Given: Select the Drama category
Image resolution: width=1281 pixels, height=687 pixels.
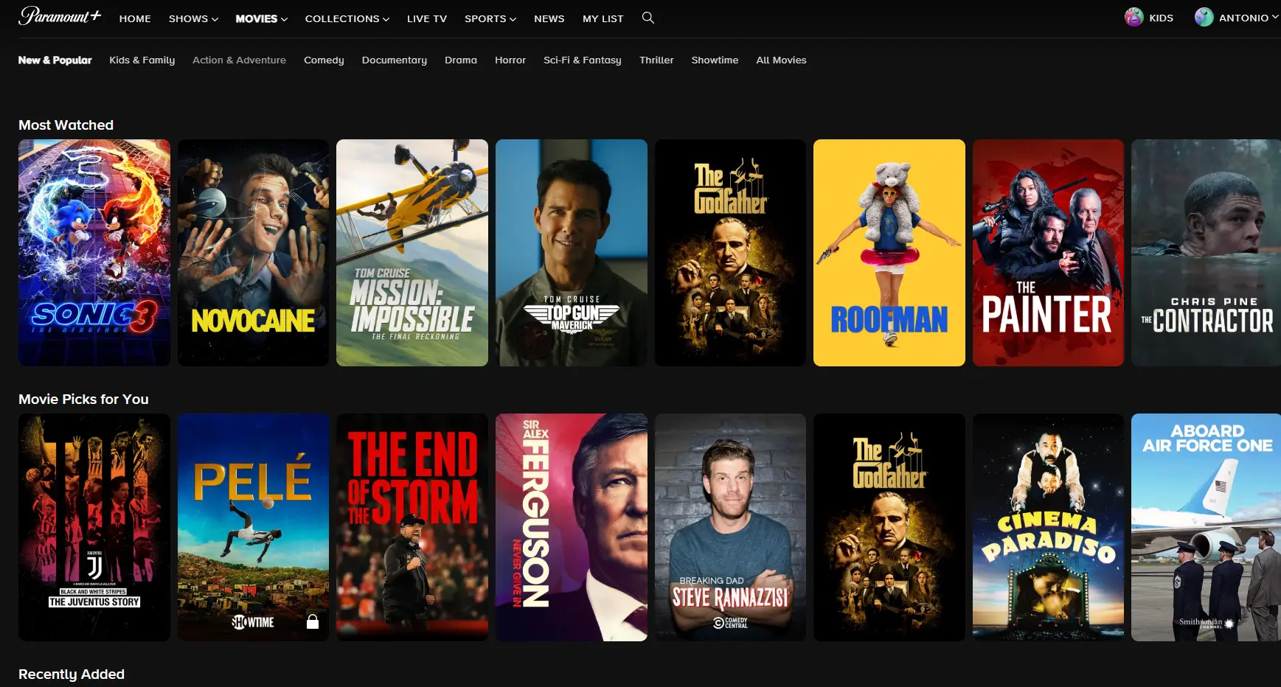Looking at the screenshot, I should coord(461,60).
